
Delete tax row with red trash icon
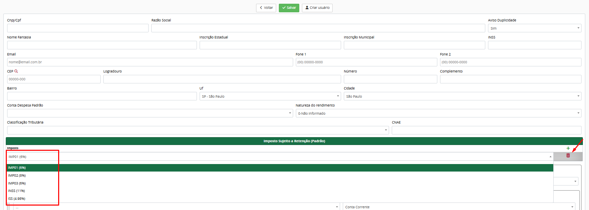[568, 156]
